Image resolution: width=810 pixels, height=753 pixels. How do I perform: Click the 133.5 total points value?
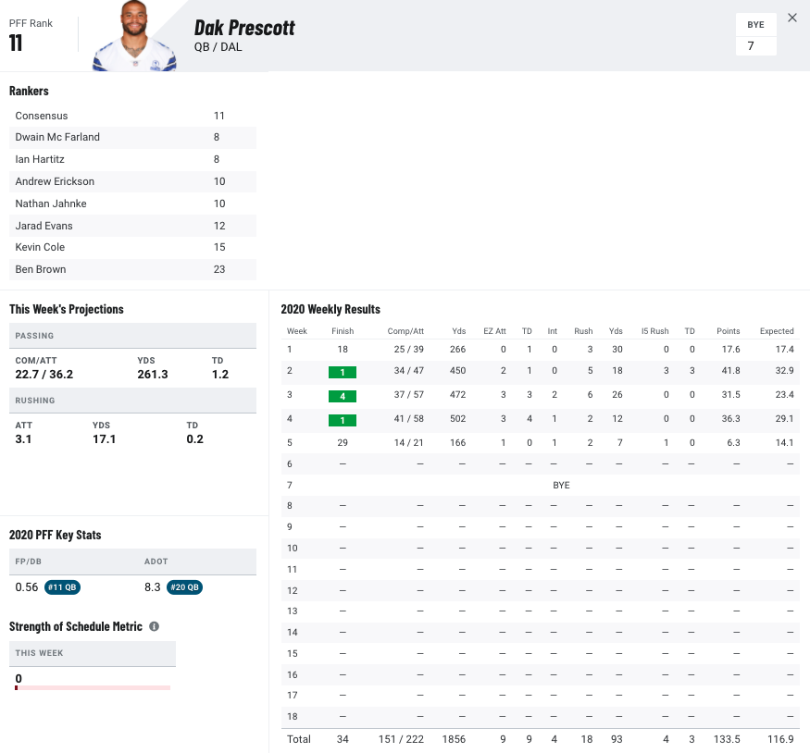tap(727, 739)
